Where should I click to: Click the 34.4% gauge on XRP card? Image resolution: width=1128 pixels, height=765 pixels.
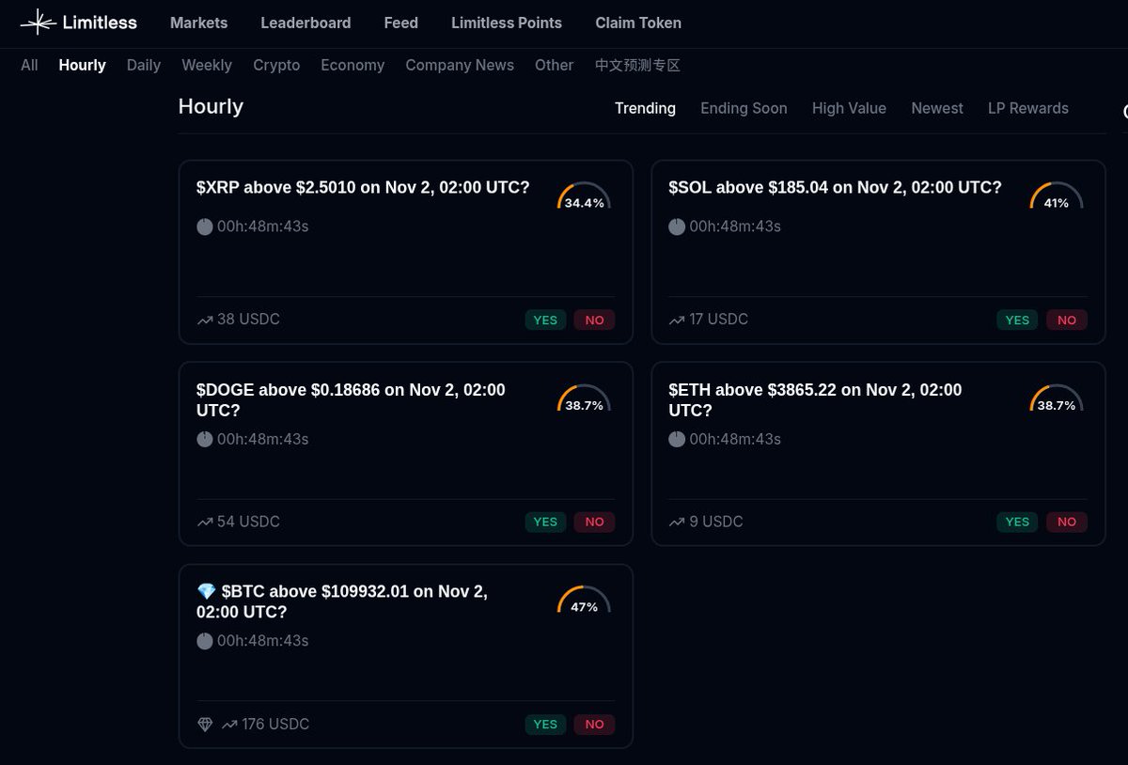click(584, 197)
